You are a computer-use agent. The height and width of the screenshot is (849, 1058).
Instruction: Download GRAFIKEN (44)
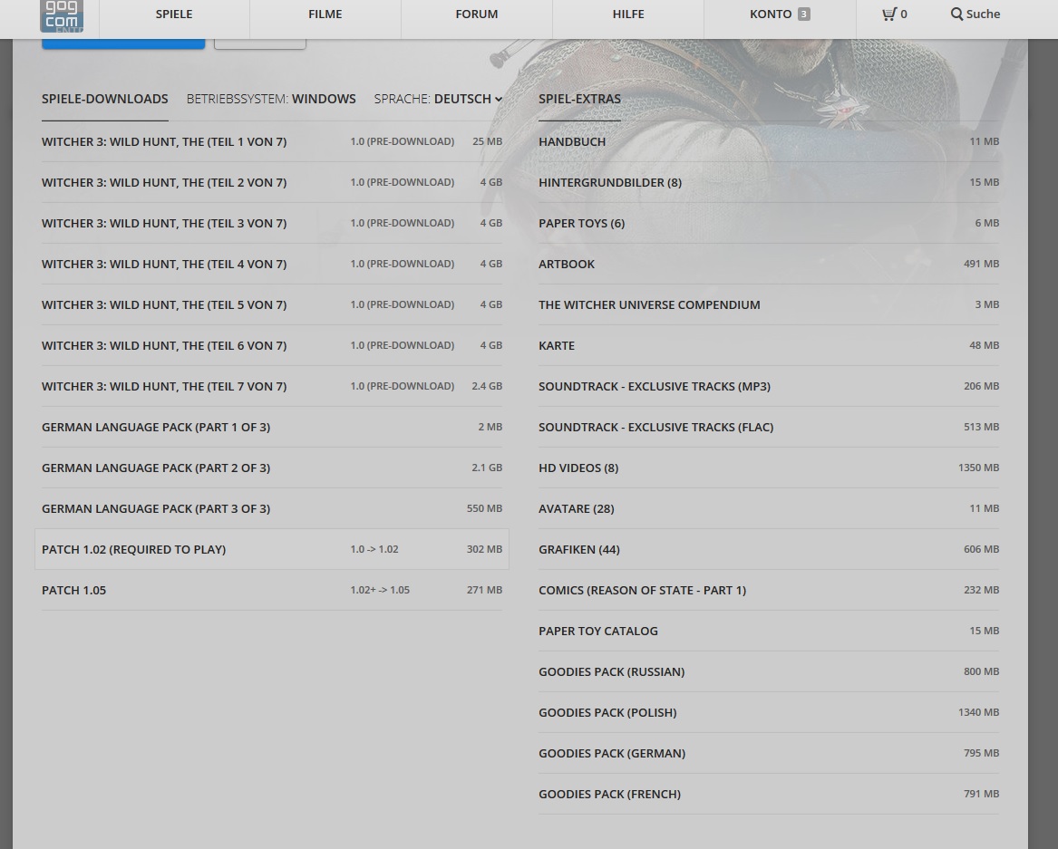click(x=769, y=550)
